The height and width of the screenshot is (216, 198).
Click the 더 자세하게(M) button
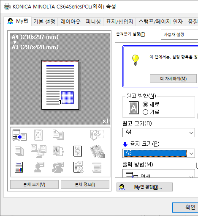(x=173, y=78)
